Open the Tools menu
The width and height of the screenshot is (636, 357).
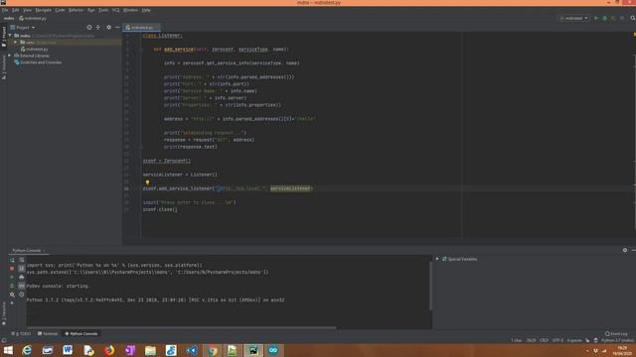point(103,10)
